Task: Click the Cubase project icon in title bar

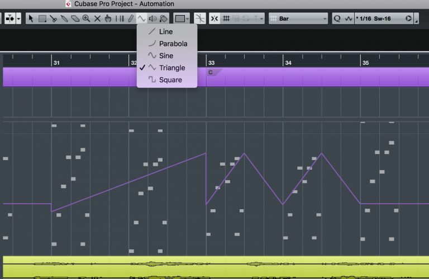Action: [68, 4]
